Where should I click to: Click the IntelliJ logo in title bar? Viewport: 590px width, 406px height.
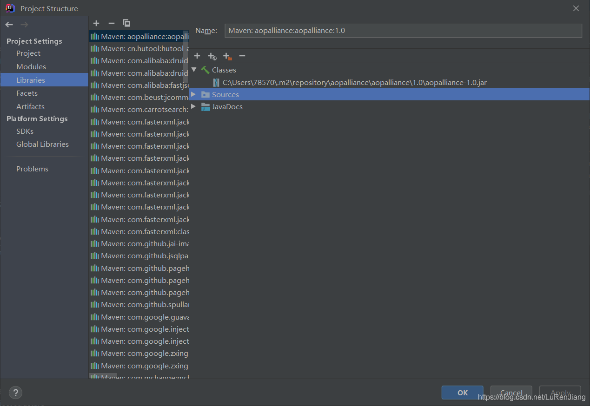pyautogui.click(x=10, y=8)
